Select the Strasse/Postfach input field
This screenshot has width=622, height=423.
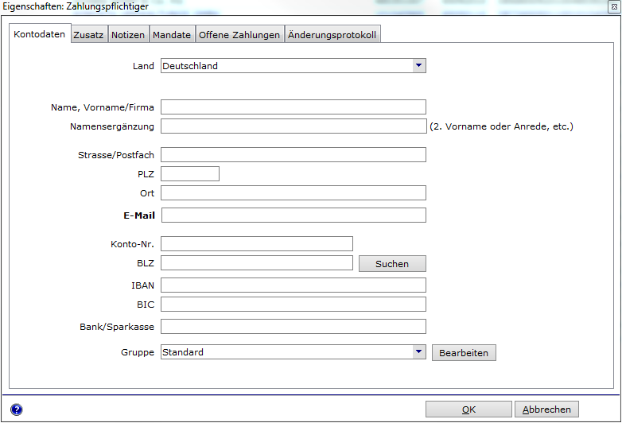(x=294, y=154)
